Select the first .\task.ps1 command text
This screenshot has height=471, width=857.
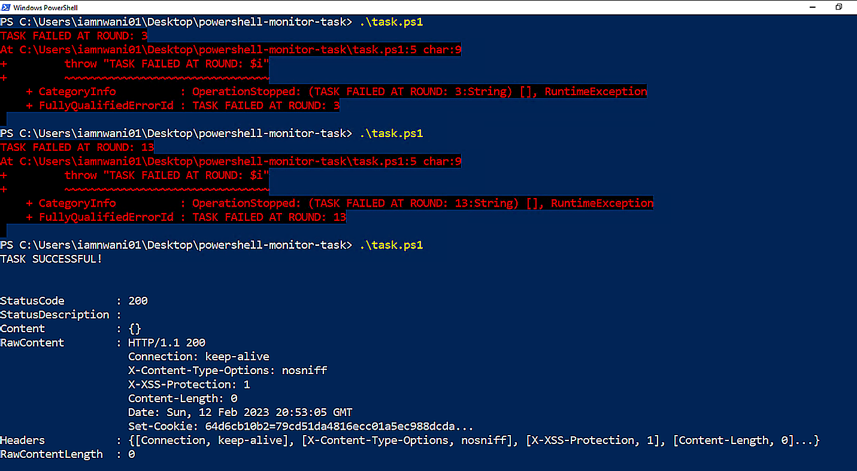391,22
